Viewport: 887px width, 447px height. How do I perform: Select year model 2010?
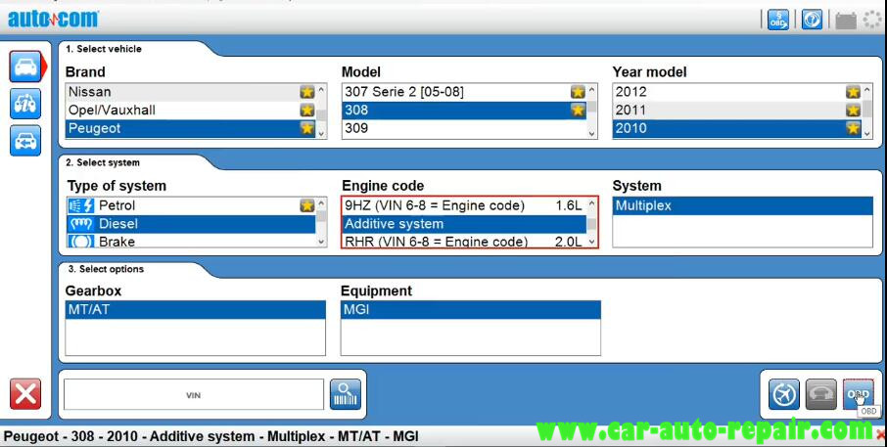737,128
